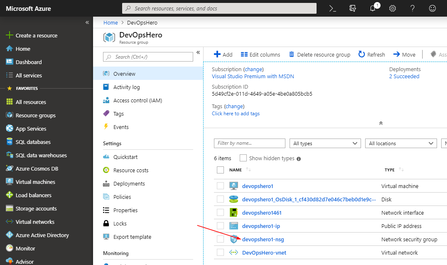This screenshot has width=447, height=265.
Task: Open the portal settings gear
Action: pyautogui.click(x=393, y=9)
